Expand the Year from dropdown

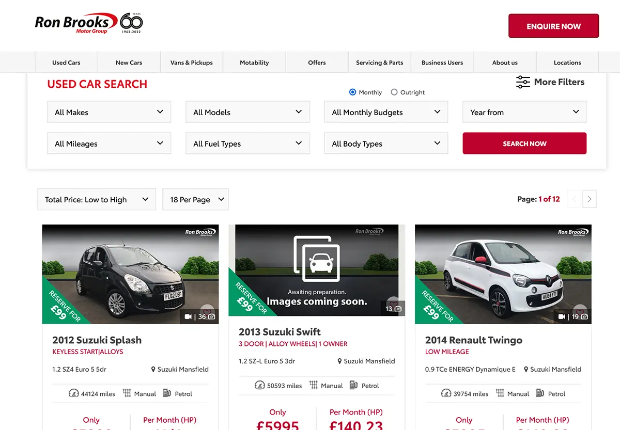point(524,112)
